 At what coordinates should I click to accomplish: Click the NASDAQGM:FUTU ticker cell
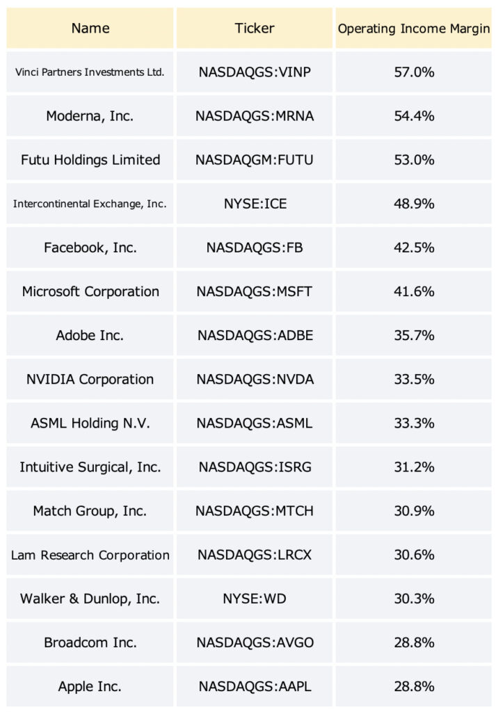[x=255, y=160]
